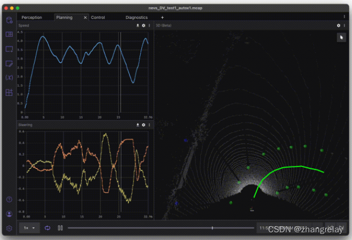Select the Planning tab
This screenshot has width=352, height=240.
[x=65, y=18]
